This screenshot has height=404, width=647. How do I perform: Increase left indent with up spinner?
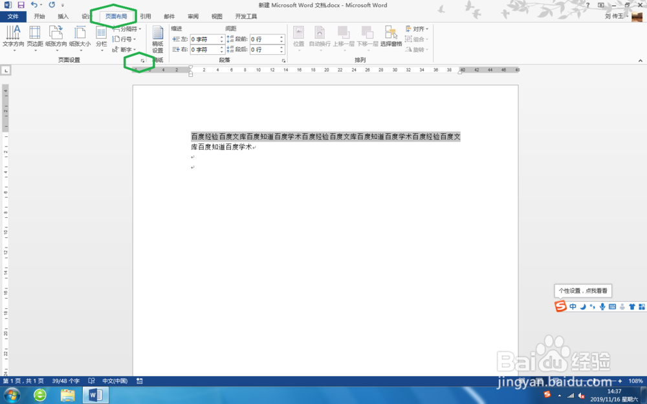[221, 37]
